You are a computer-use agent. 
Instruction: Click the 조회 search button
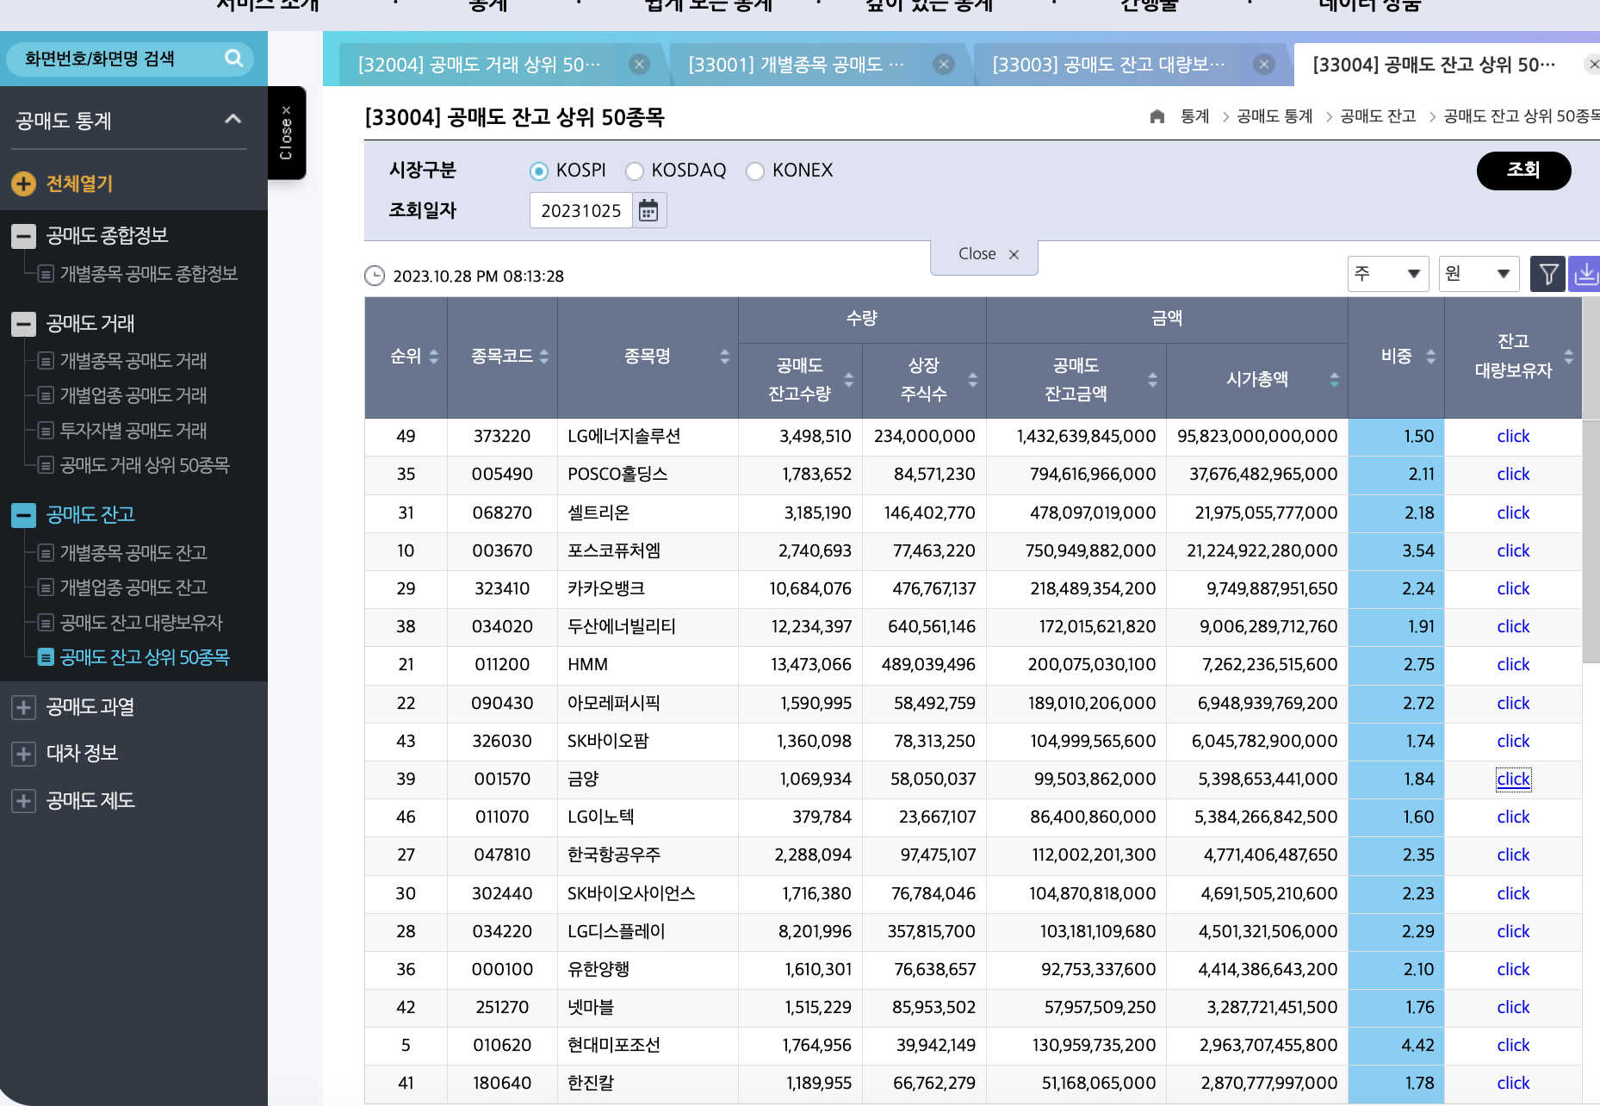point(1523,171)
